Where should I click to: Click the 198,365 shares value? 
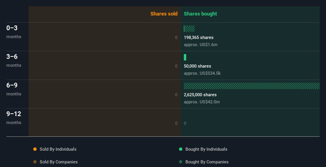[199, 37]
